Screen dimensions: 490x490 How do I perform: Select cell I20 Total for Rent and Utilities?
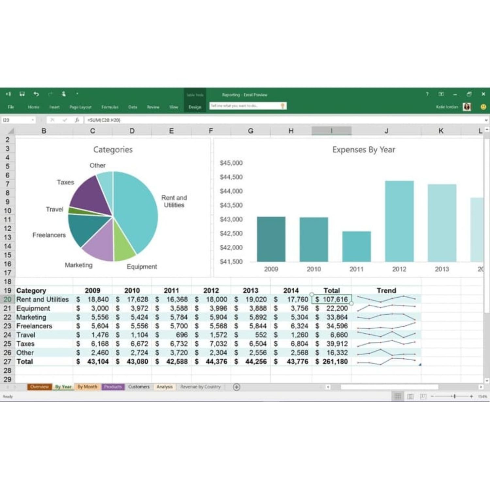pyautogui.click(x=332, y=299)
